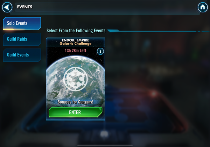
Task: Click the blue divider line beside heading
Action: [159, 31]
